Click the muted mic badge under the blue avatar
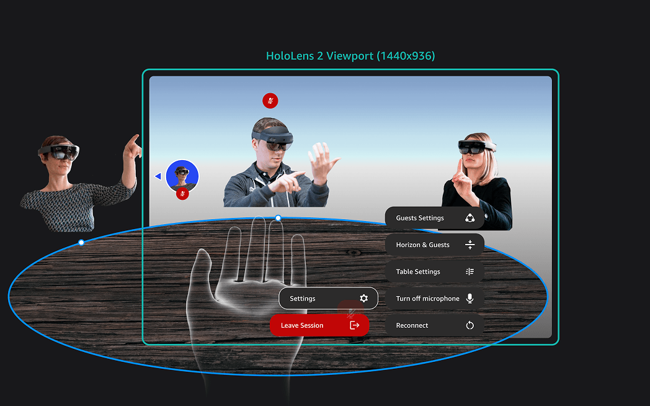The width and height of the screenshot is (650, 406). click(x=182, y=194)
